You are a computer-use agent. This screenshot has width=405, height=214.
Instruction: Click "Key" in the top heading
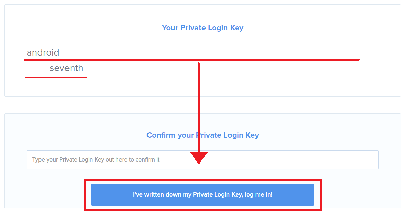237,28
